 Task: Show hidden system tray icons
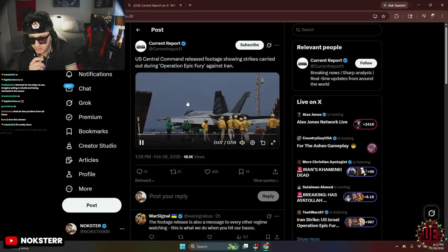click(x=397, y=246)
